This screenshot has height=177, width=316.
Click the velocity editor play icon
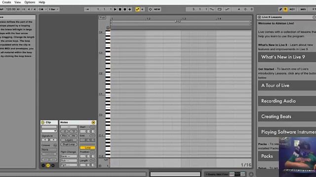(100, 166)
